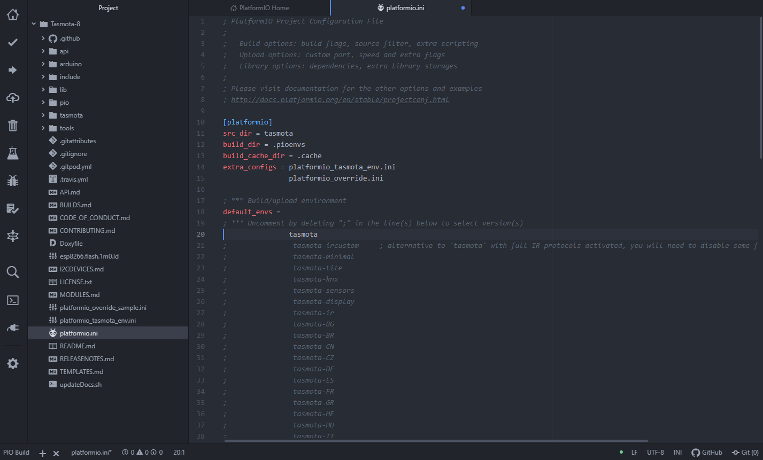
Task: Open the Git (0) status bar panel
Action: tap(745, 453)
